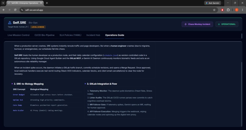Open the SLA Policies (YAML) tab

coord(71,35)
